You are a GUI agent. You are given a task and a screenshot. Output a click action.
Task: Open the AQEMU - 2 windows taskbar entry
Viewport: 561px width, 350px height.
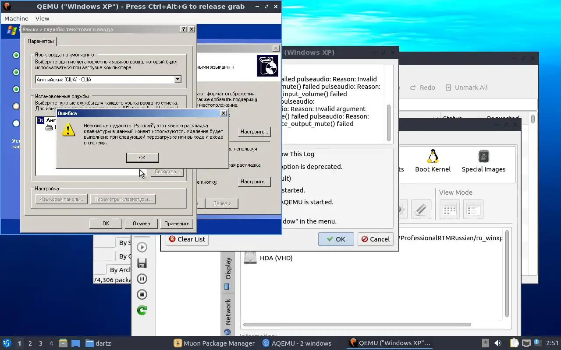click(297, 343)
